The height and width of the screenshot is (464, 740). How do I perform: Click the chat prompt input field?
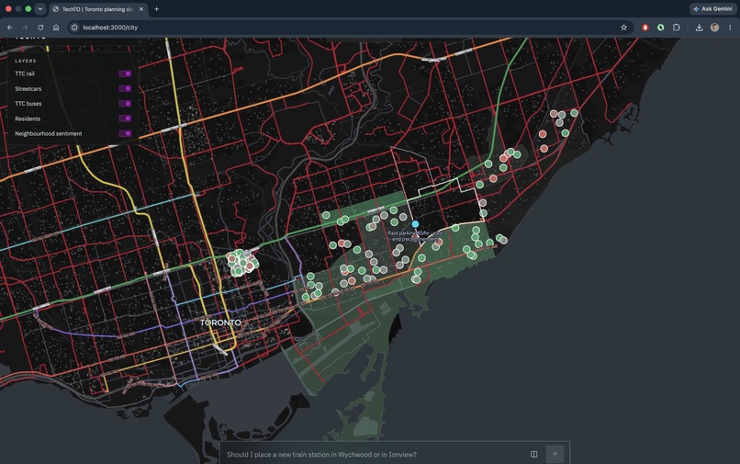coord(376,455)
